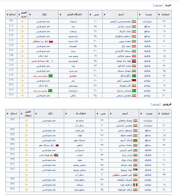Click the Serbian flag next to ایوان پتروویچ

(135, 170)
